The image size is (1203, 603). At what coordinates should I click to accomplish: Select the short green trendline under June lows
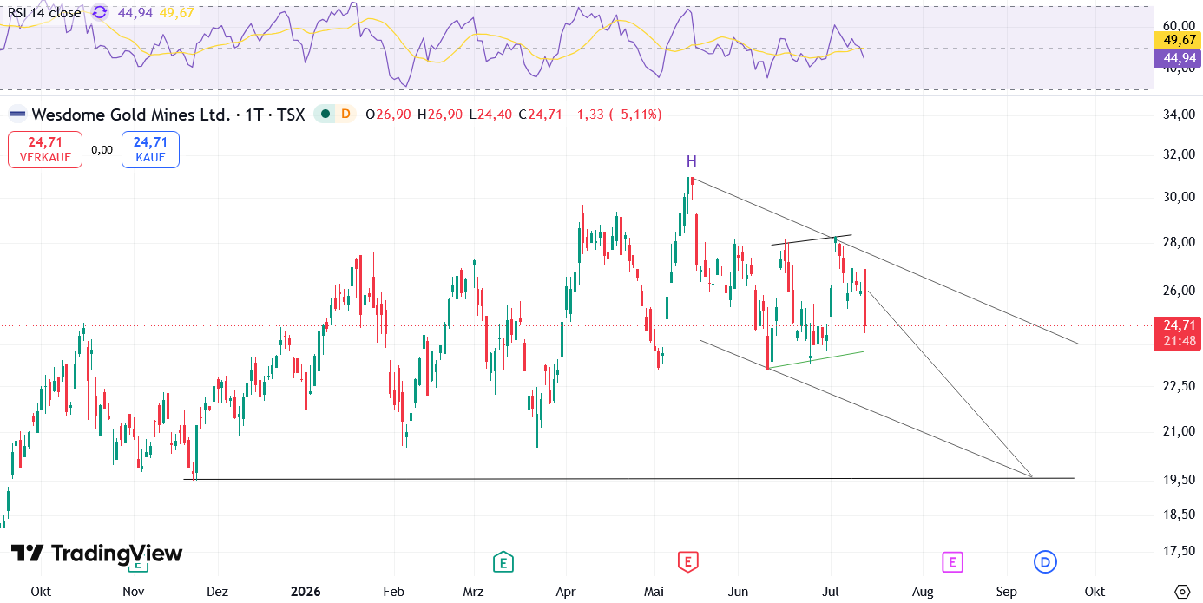(x=817, y=359)
